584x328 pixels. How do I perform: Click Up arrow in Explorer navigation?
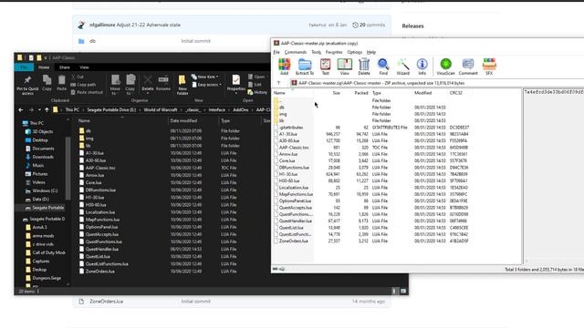point(47,109)
